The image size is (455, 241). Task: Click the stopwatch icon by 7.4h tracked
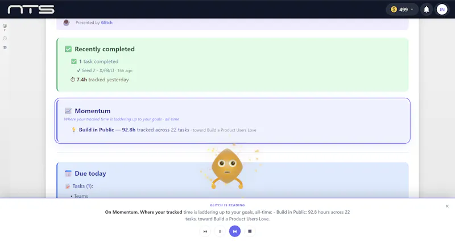click(x=73, y=80)
